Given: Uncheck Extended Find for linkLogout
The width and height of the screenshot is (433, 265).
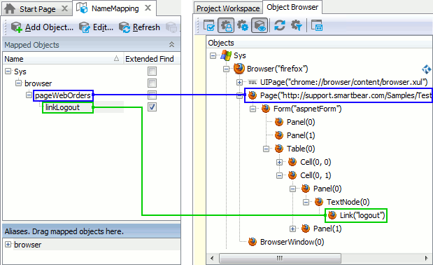Looking at the screenshot, I should [152, 107].
